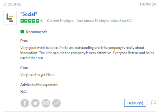Click the five-star rating display
Image resolution: width=160 pixels, height=112 pixels.
(x=30, y=21)
